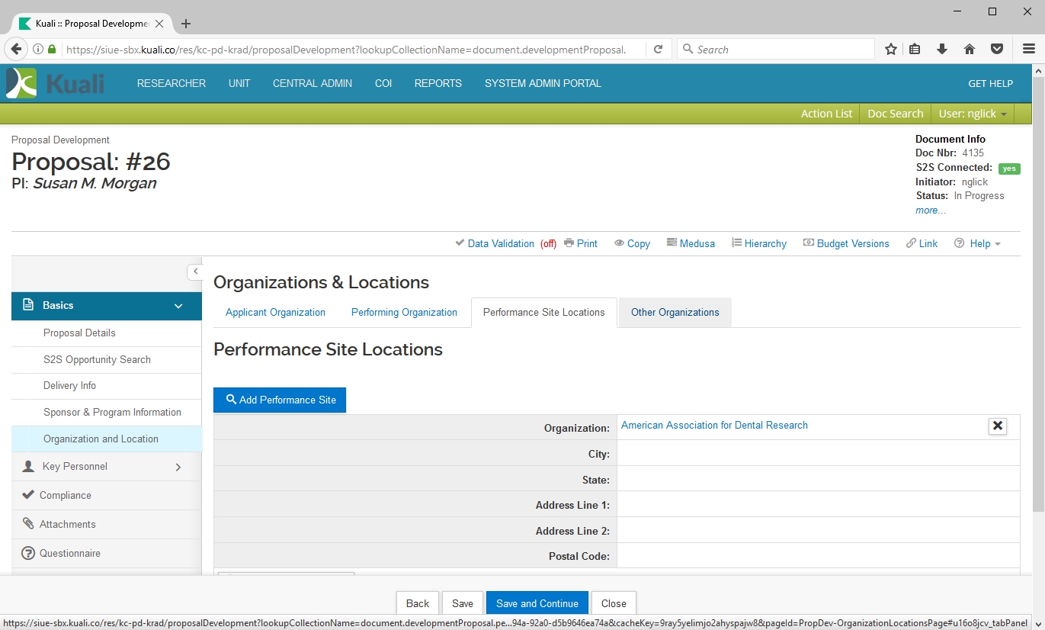The width and height of the screenshot is (1045, 630).
Task: Collapse the left navigation sidebar
Action: 195,272
